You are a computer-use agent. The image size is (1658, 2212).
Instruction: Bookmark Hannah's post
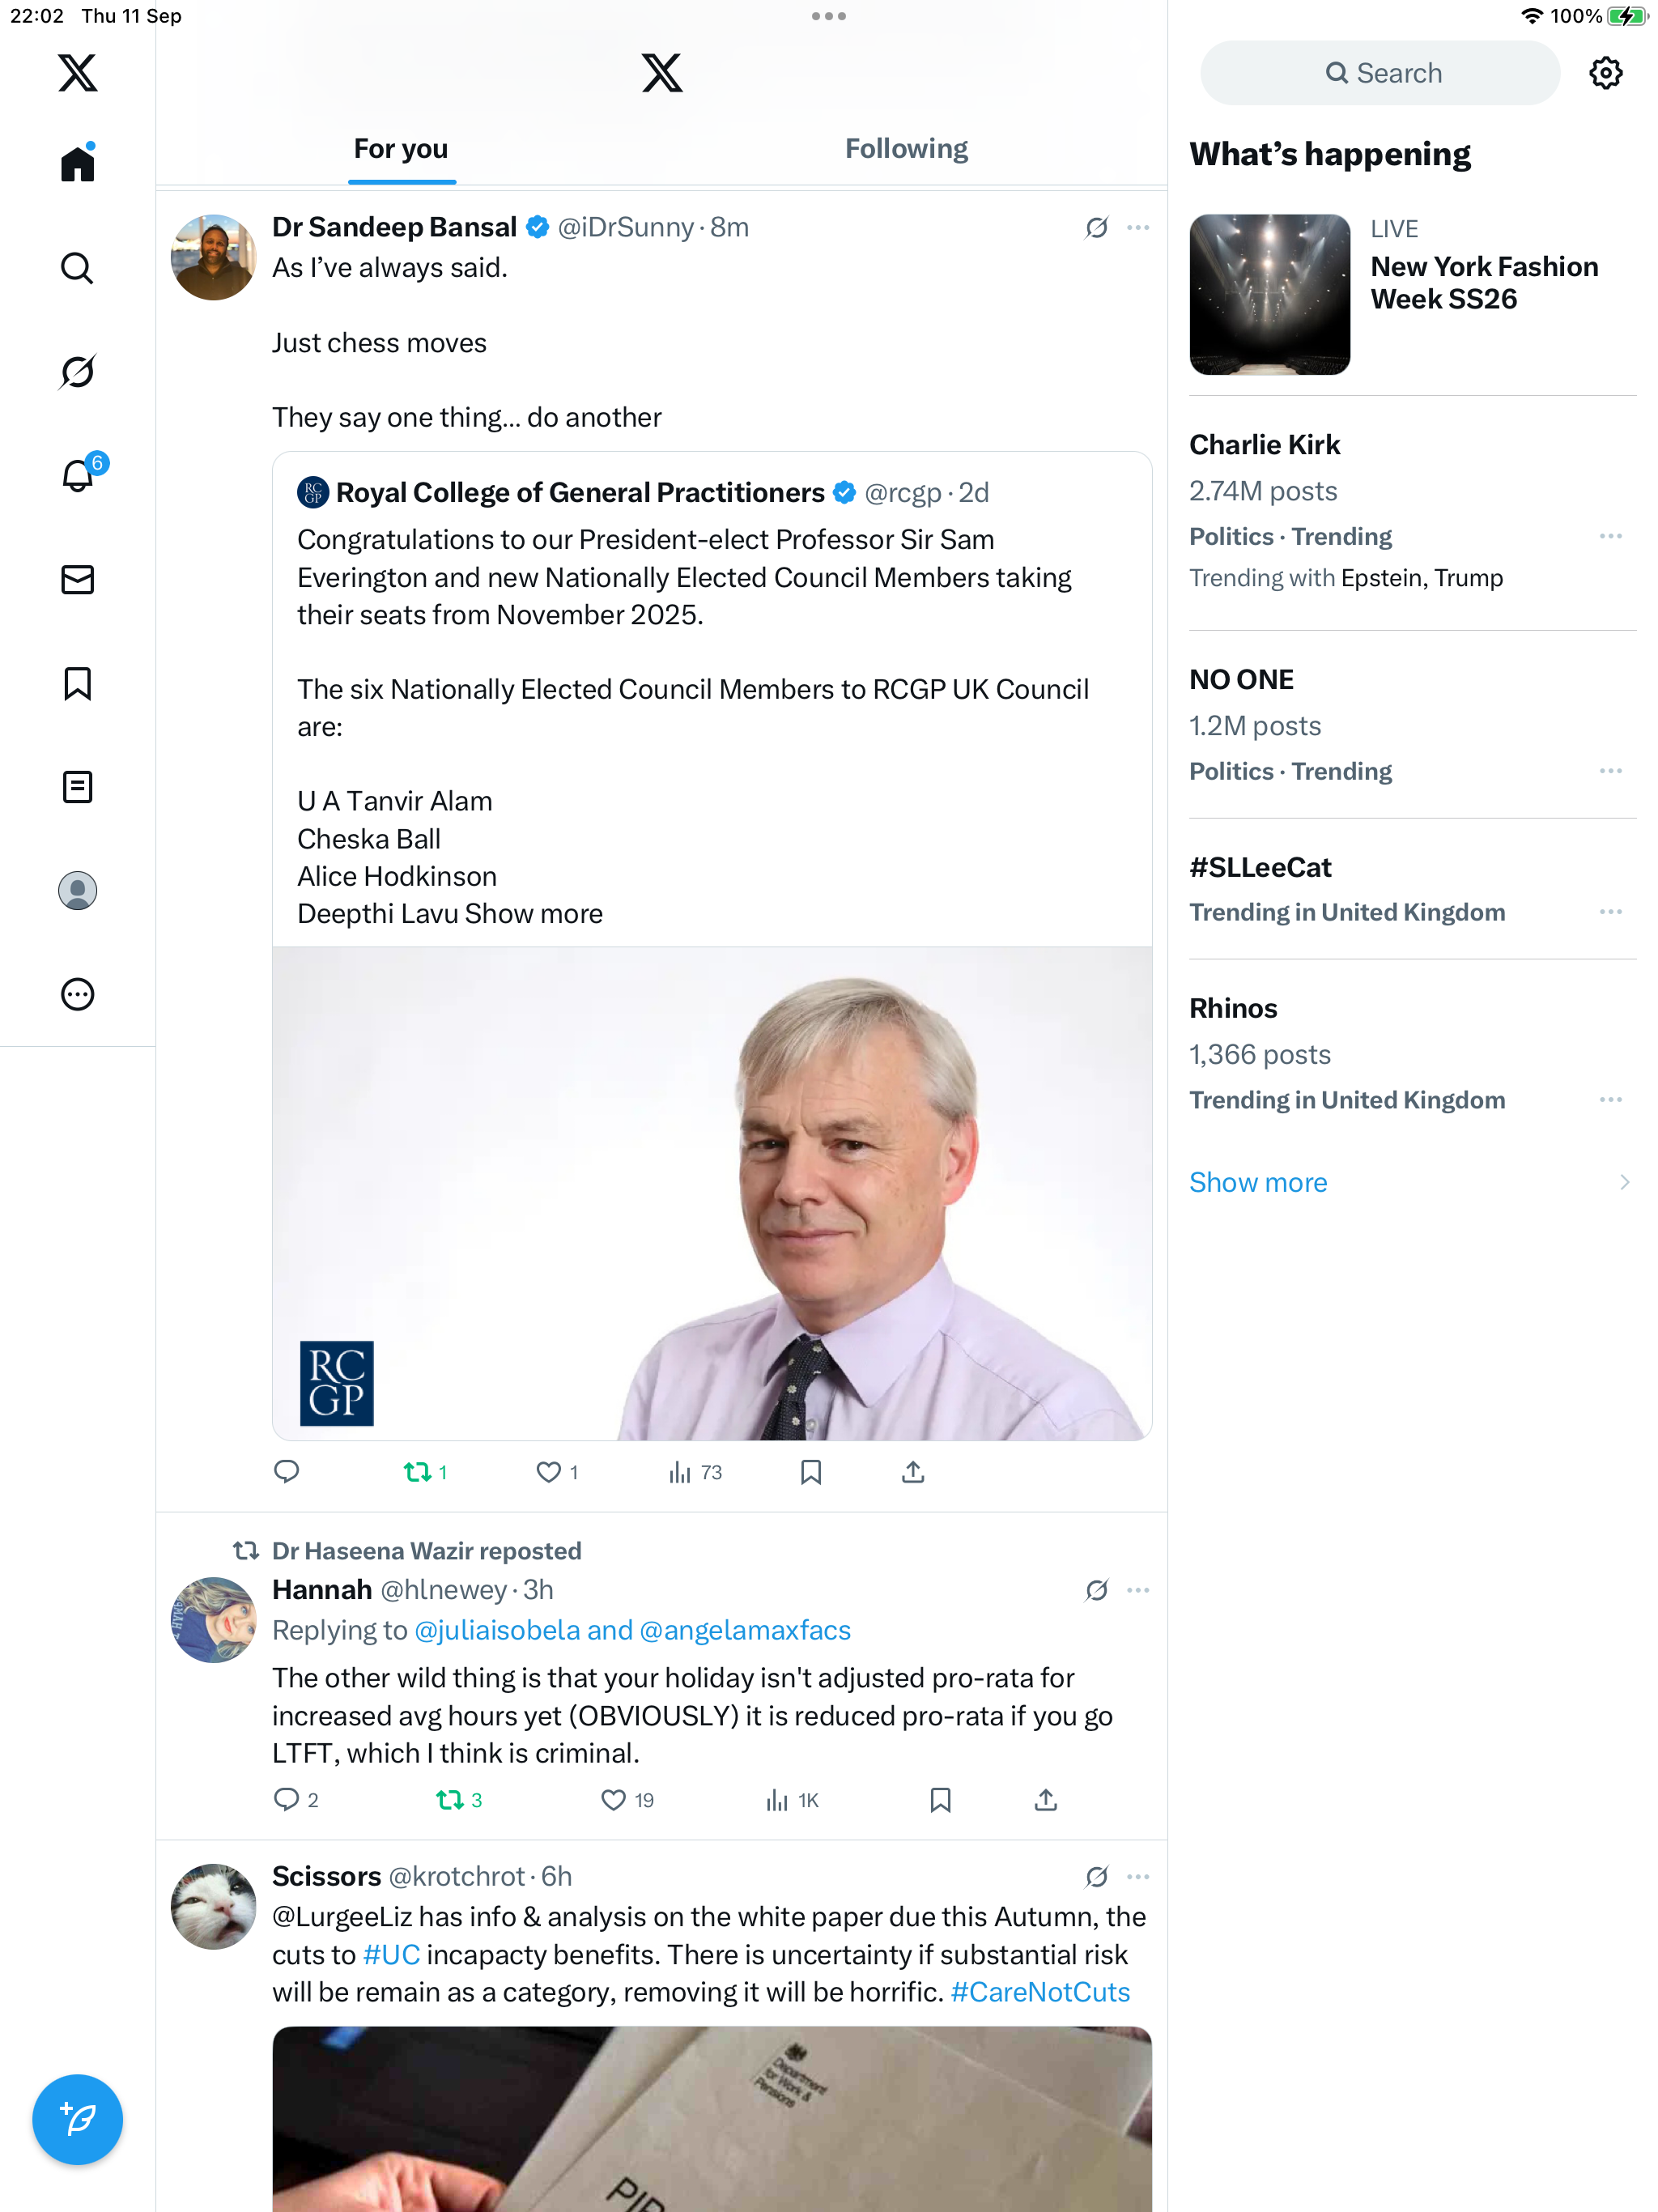click(x=940, y=1800)
